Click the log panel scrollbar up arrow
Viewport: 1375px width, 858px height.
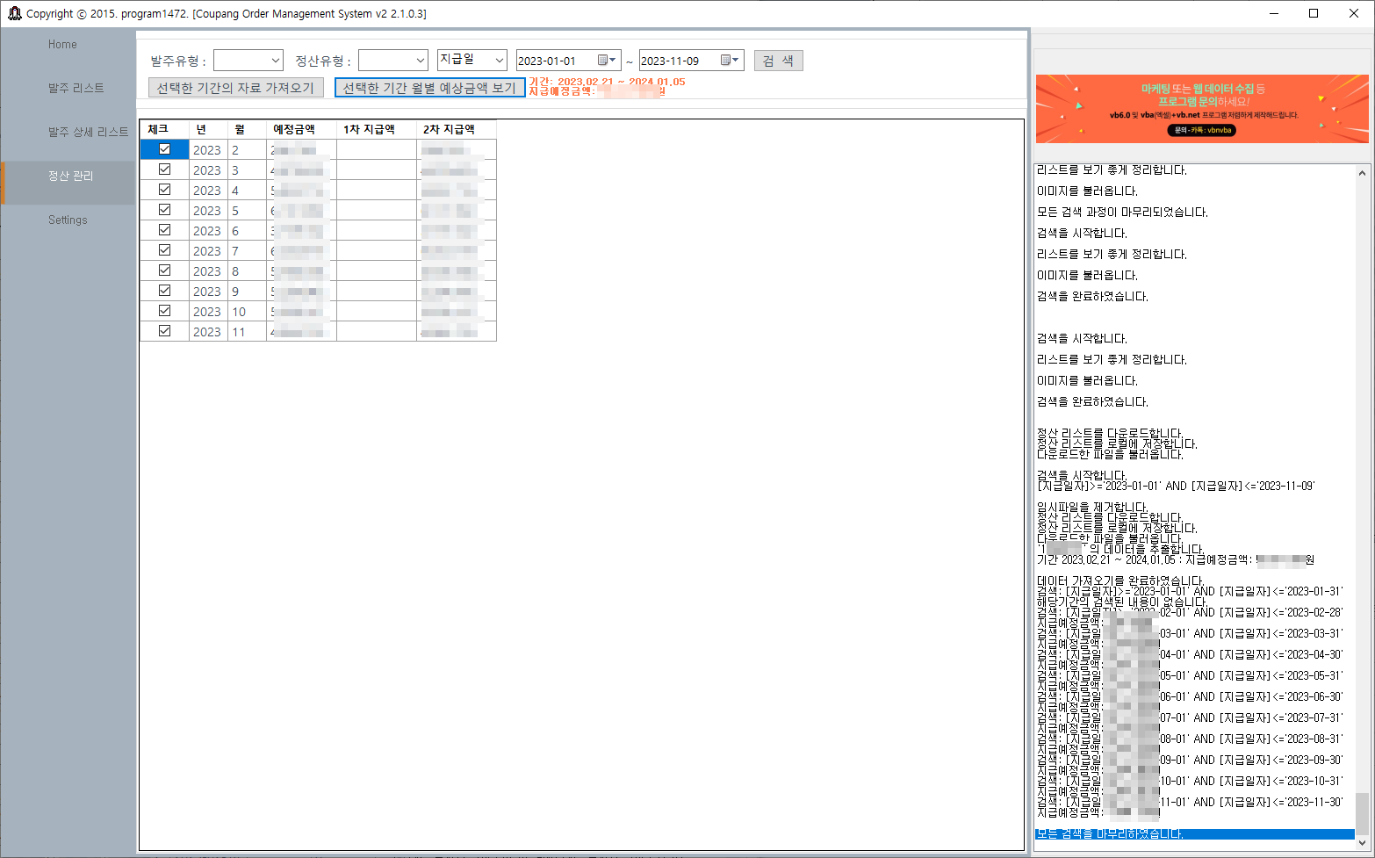1362,172
